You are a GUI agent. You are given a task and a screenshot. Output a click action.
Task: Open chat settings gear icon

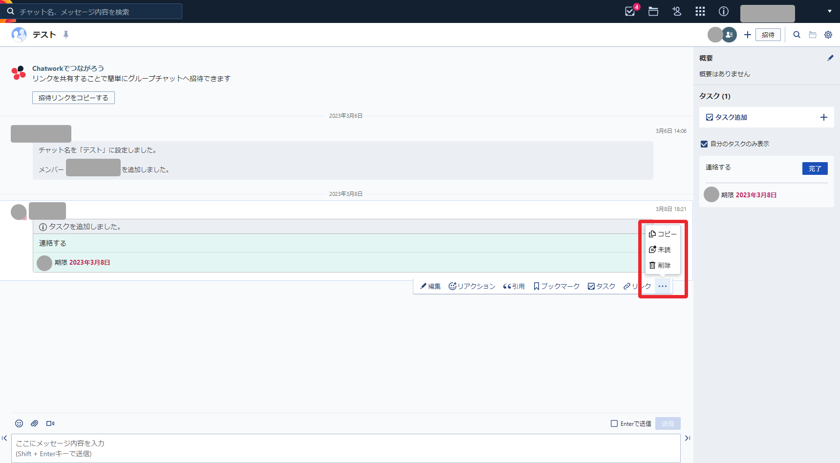tap(828, 35)
